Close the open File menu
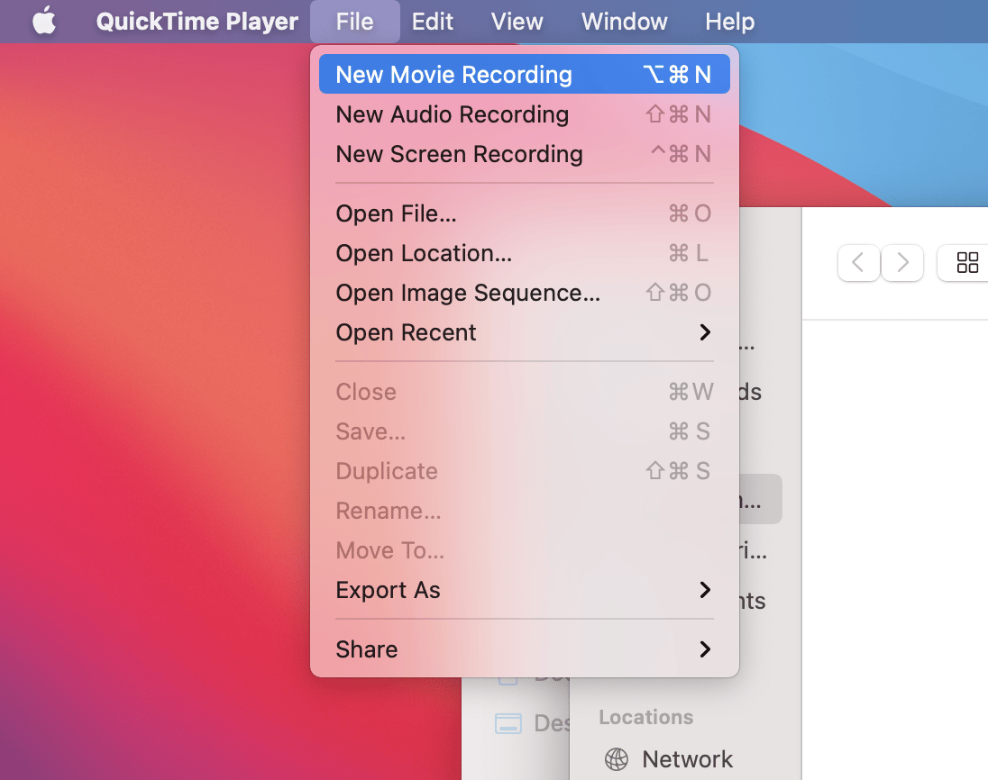The image size is (988, 780). [355, 22]
